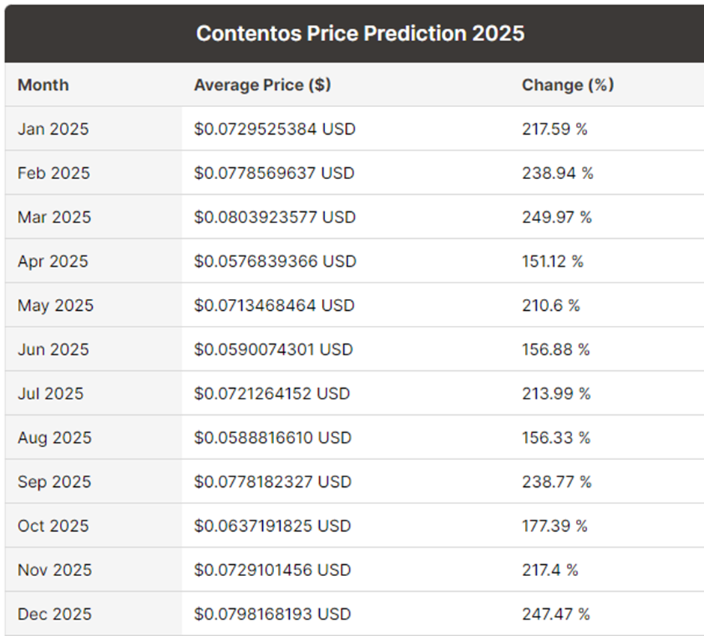Click the $0.0798168193 USD December price
Viewport: 704px width, 636px height.
tap(273, 614)
